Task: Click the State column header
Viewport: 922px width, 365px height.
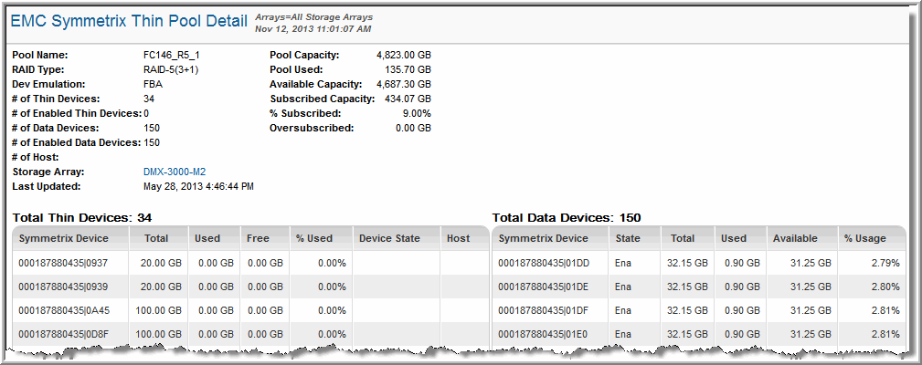Action: 627,239
